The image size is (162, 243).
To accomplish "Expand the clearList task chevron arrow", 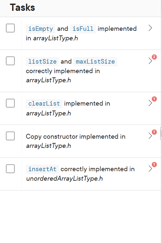I will [150, 103].
